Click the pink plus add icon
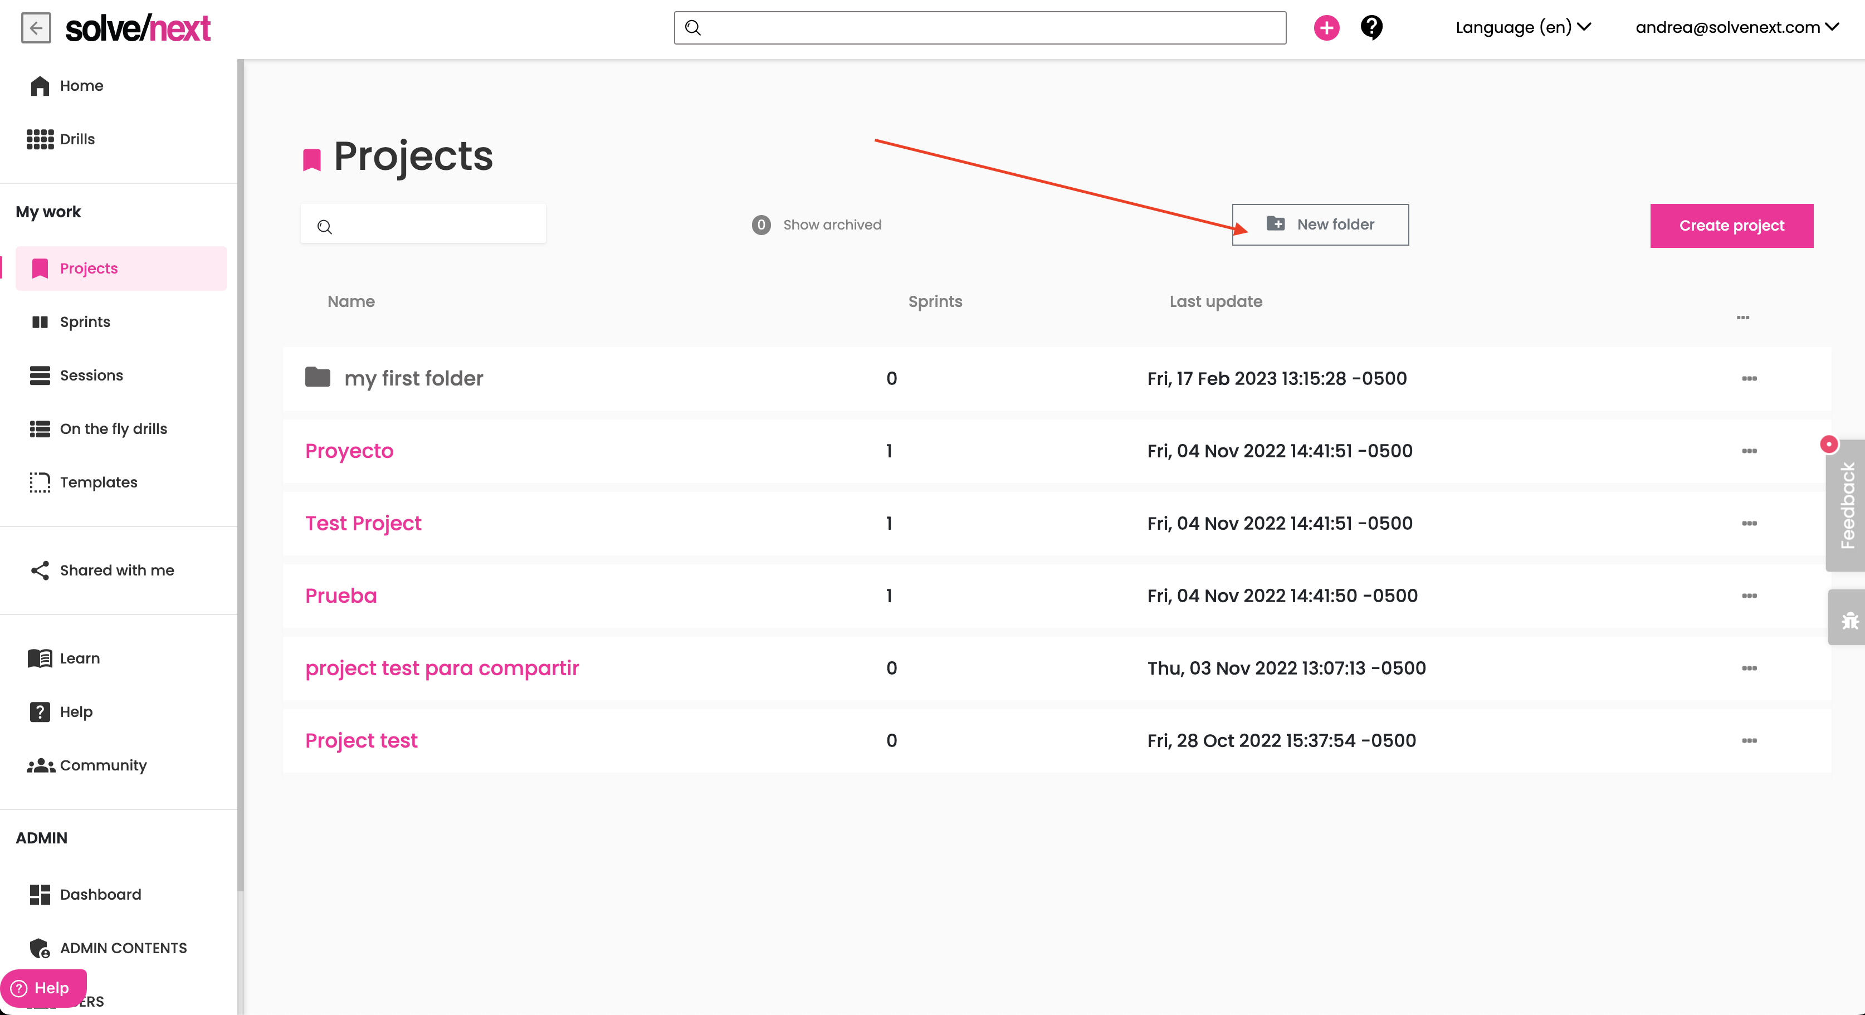 tap(1326, 28)
